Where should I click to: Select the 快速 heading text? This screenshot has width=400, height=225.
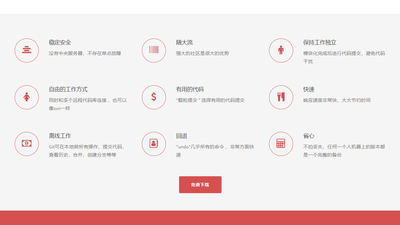point(309,89)
